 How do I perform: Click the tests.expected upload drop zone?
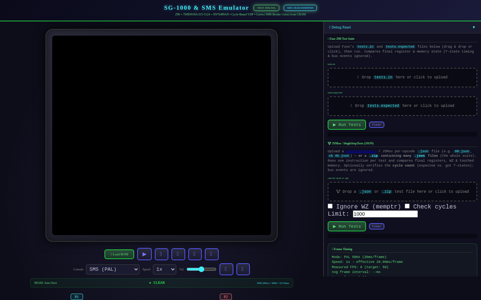[402, 106]
